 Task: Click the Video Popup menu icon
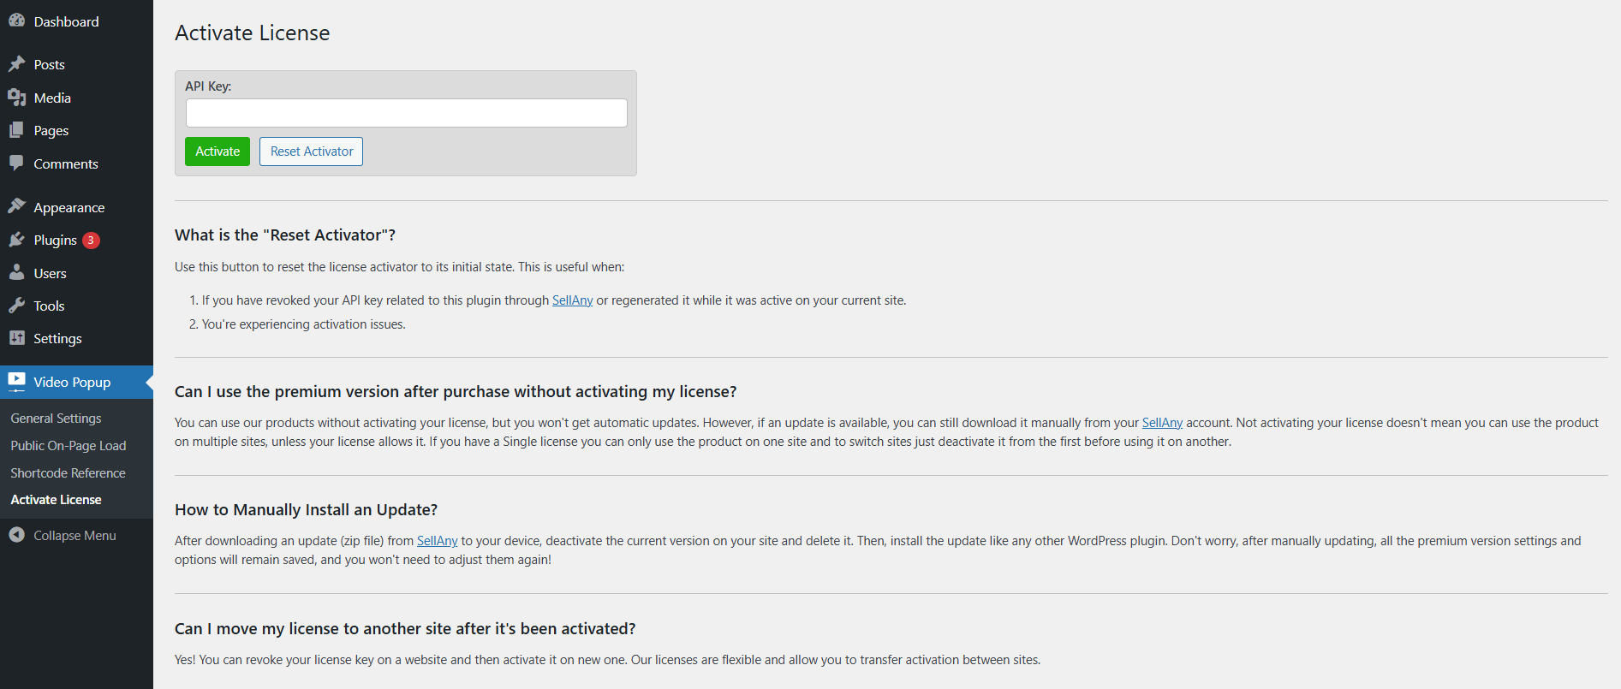click(x=16, y=382)
